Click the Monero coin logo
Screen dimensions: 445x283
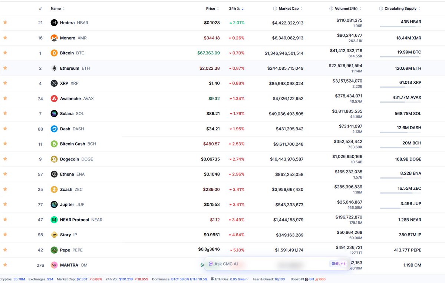pos(54,38)
